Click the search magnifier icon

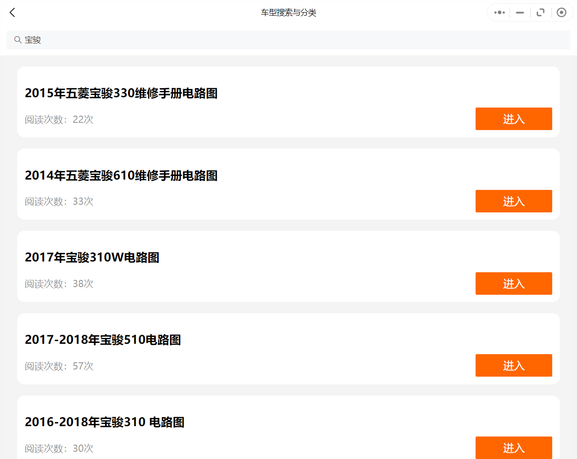18,40
